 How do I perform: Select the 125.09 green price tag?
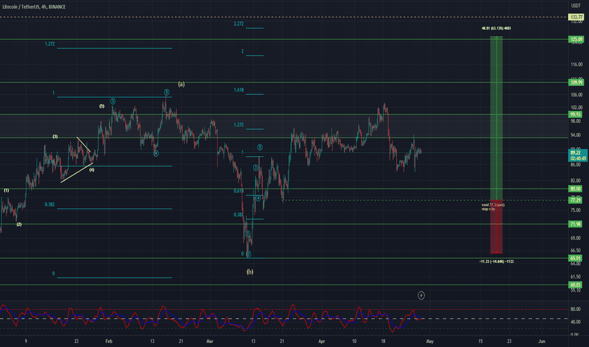(x=576, y=39)
